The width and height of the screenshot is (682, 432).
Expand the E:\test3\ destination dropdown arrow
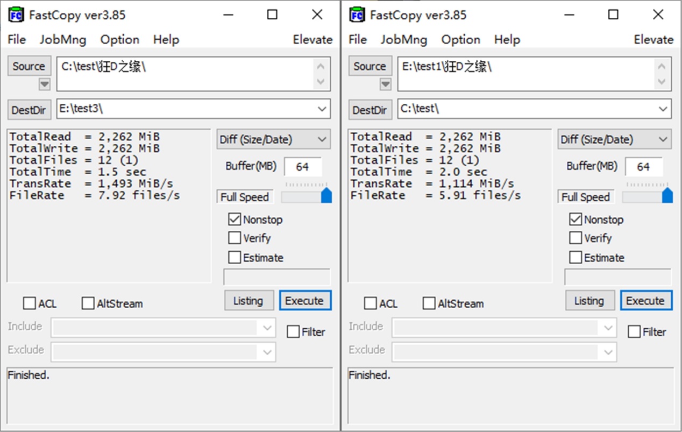[322, 109]
